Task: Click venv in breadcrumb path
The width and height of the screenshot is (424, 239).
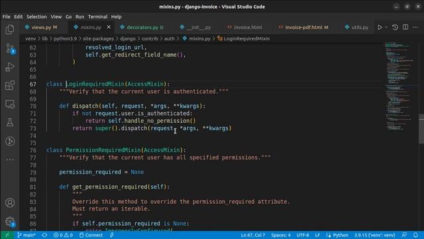Action: (x=30, y=39)
